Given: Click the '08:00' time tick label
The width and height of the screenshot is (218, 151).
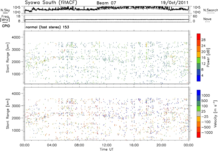Looking at the screenshot, I should click(x=79, y=145).
